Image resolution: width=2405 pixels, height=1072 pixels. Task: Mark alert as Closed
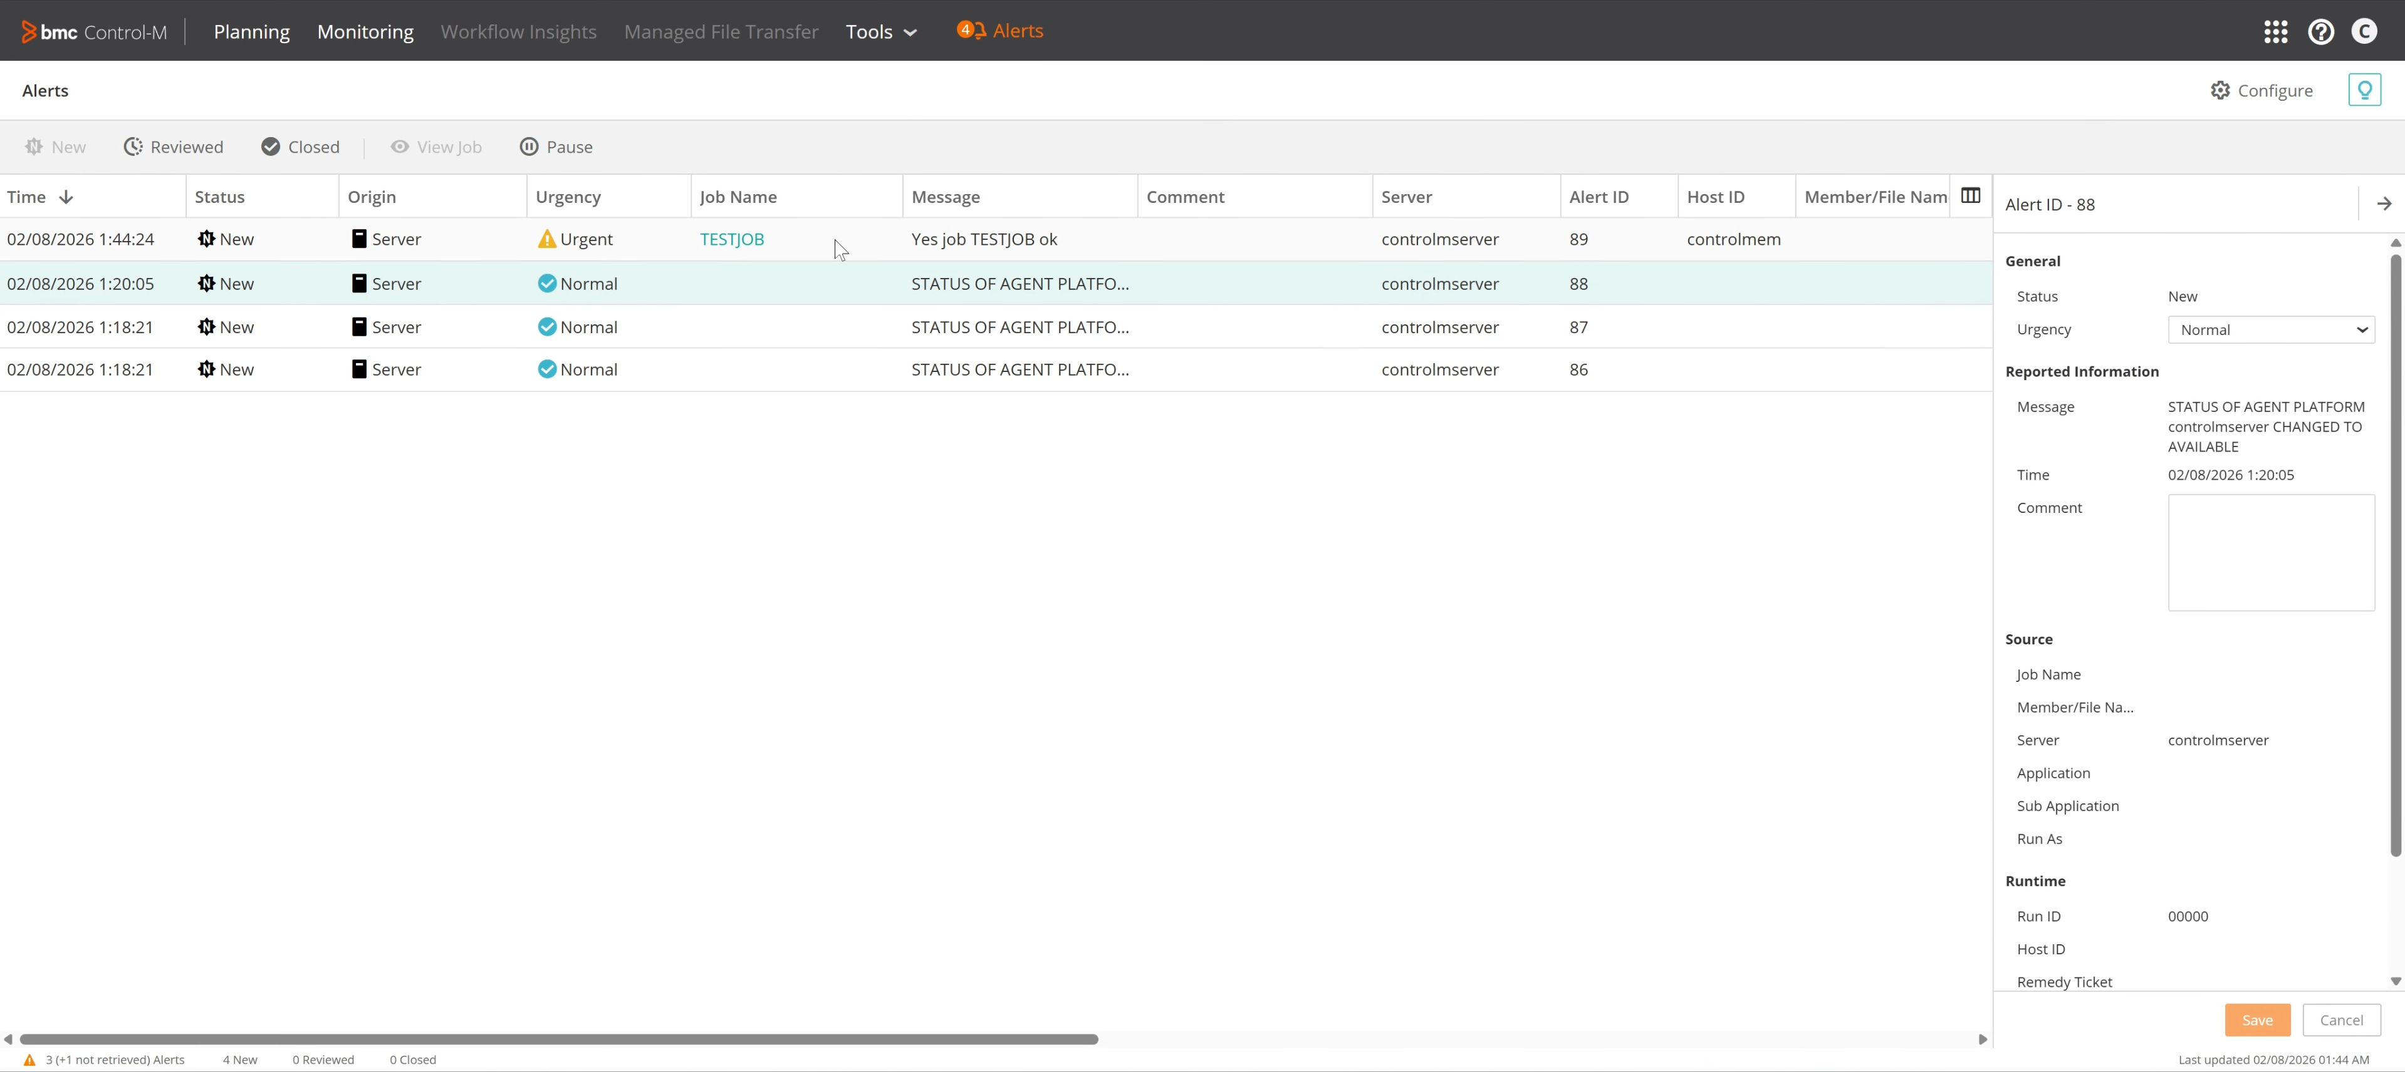pos(300,147)
